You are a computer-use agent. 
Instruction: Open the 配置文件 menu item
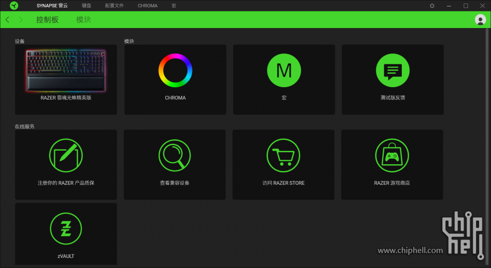point(114,6)
